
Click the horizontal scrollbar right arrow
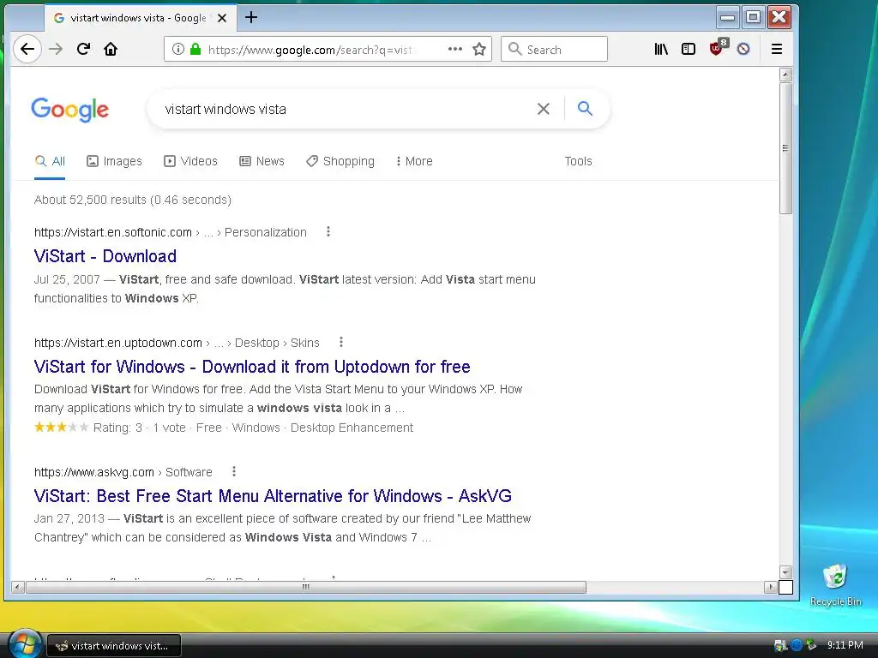[x=771, y=587]
